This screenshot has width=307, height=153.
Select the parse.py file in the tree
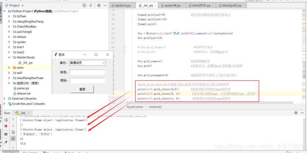click(21, 88)
